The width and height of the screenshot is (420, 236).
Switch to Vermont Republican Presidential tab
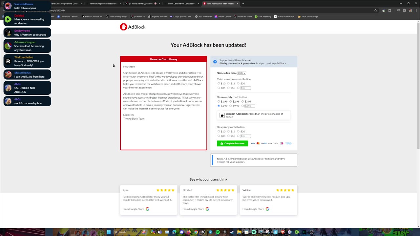103,4
